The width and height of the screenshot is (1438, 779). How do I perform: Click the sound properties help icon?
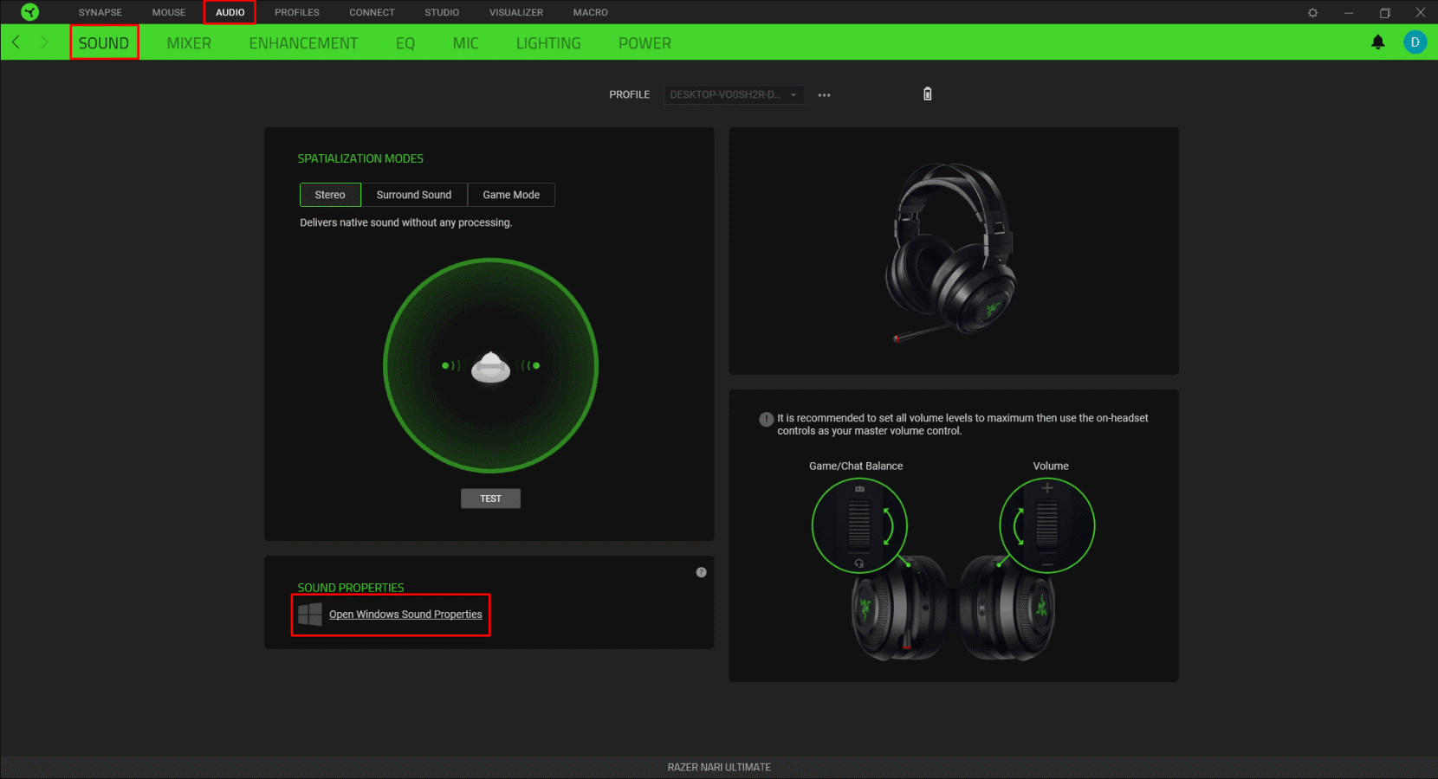[701, 571]
